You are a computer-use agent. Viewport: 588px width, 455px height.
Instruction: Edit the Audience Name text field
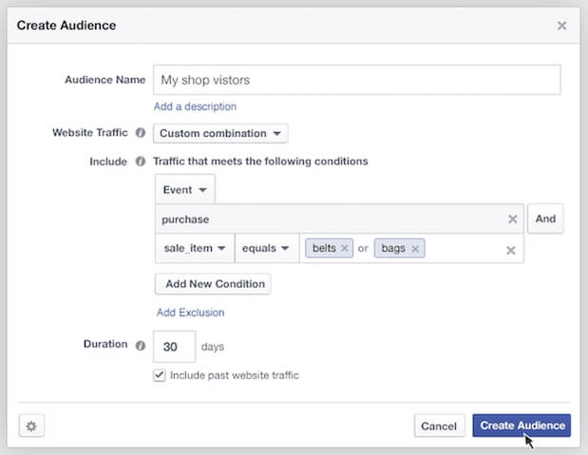357,81
